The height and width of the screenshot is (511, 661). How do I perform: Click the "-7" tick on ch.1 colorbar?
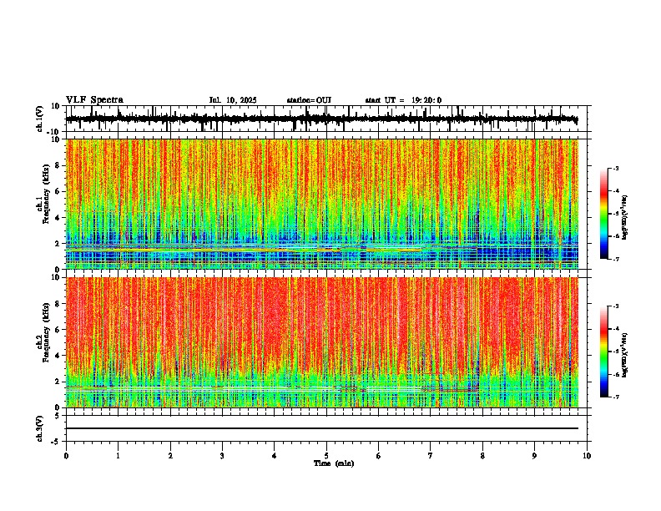616,259
